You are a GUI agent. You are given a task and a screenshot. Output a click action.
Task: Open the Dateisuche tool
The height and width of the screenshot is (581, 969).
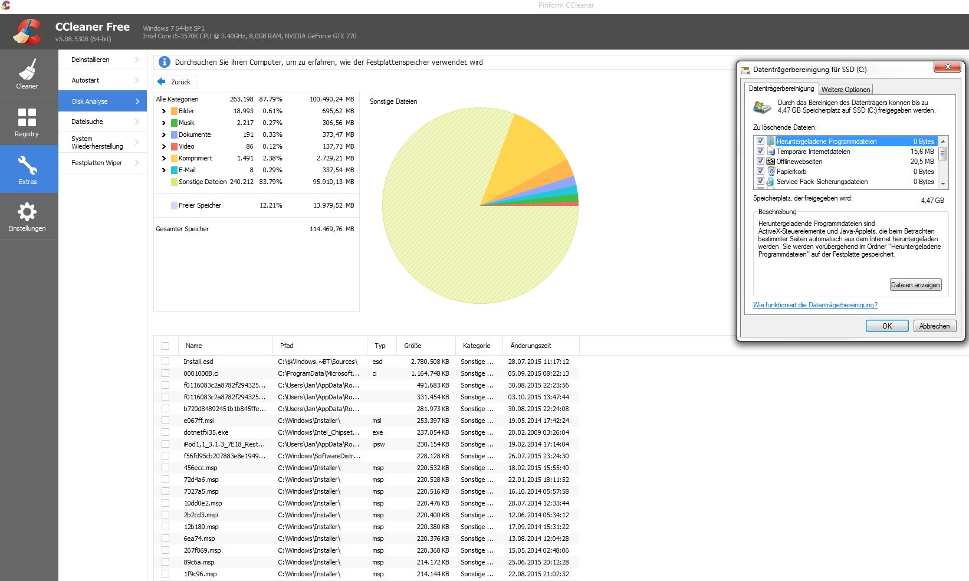click(103, 122)
